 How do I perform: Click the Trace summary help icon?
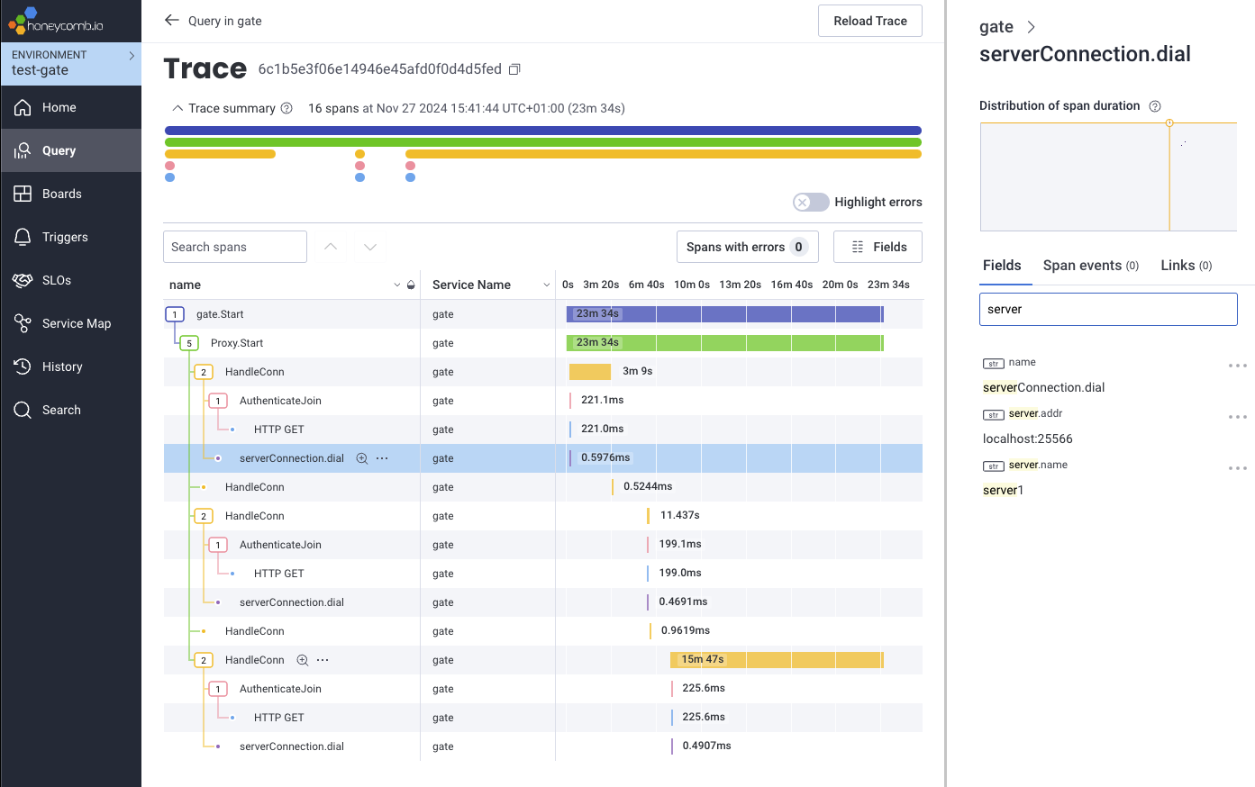286,108
